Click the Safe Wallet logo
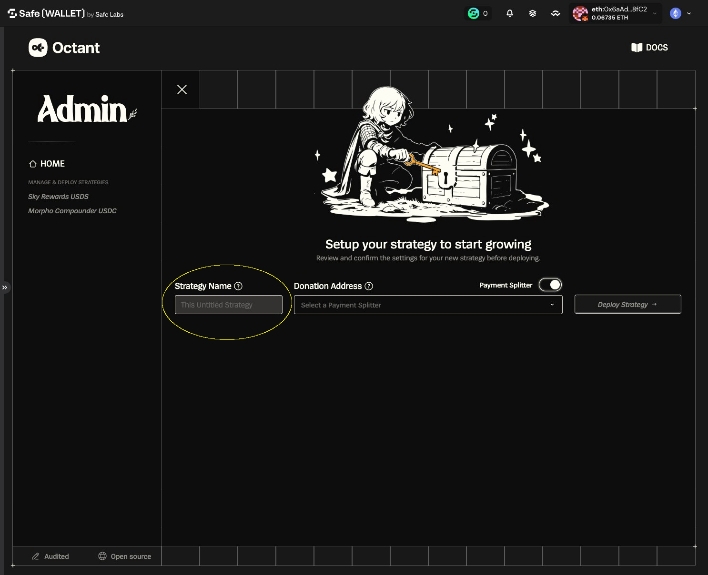This screenshot has height=575, width=708. pyautogui.click(x=65, y=13)
